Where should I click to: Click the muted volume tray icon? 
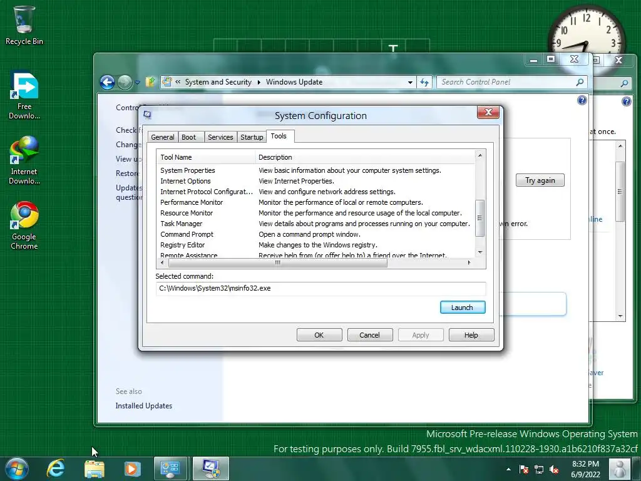tap(554, 469)
